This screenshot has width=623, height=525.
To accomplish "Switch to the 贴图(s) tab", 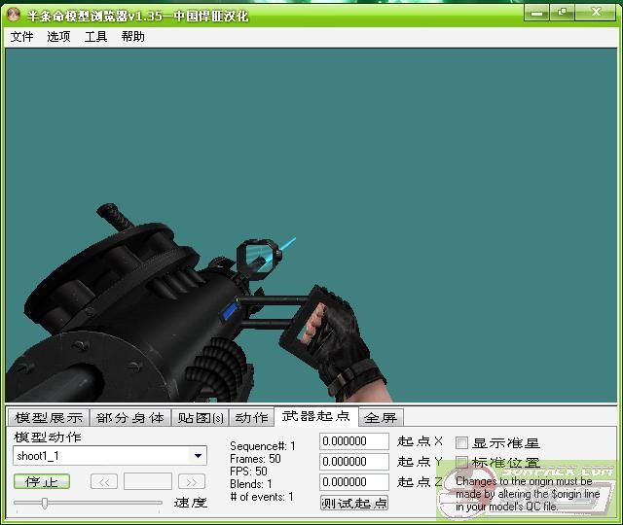I will [200, 418].
